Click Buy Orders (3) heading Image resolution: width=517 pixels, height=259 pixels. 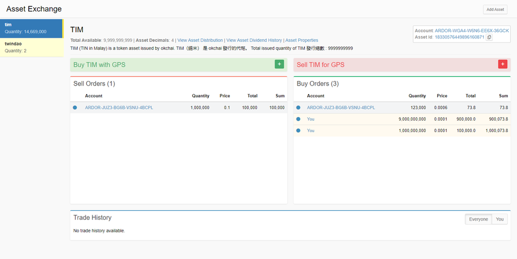(x=318, y=84)
